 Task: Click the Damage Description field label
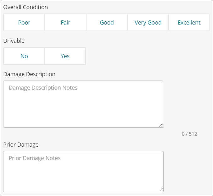[29, 74]
